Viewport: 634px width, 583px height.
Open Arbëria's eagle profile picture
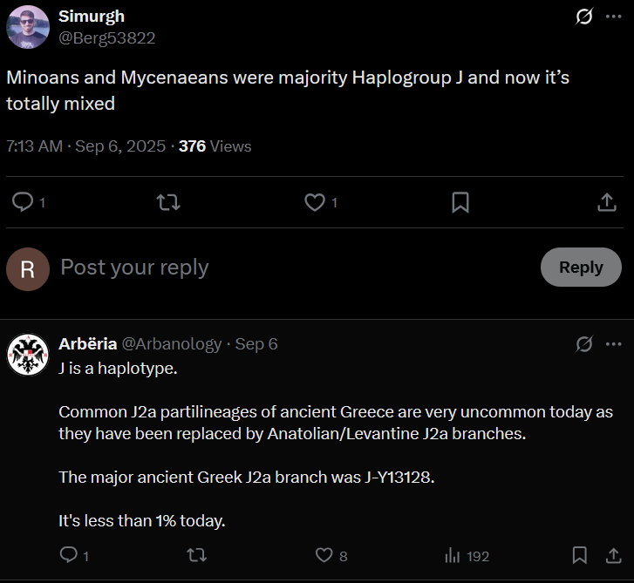[28, 355]
